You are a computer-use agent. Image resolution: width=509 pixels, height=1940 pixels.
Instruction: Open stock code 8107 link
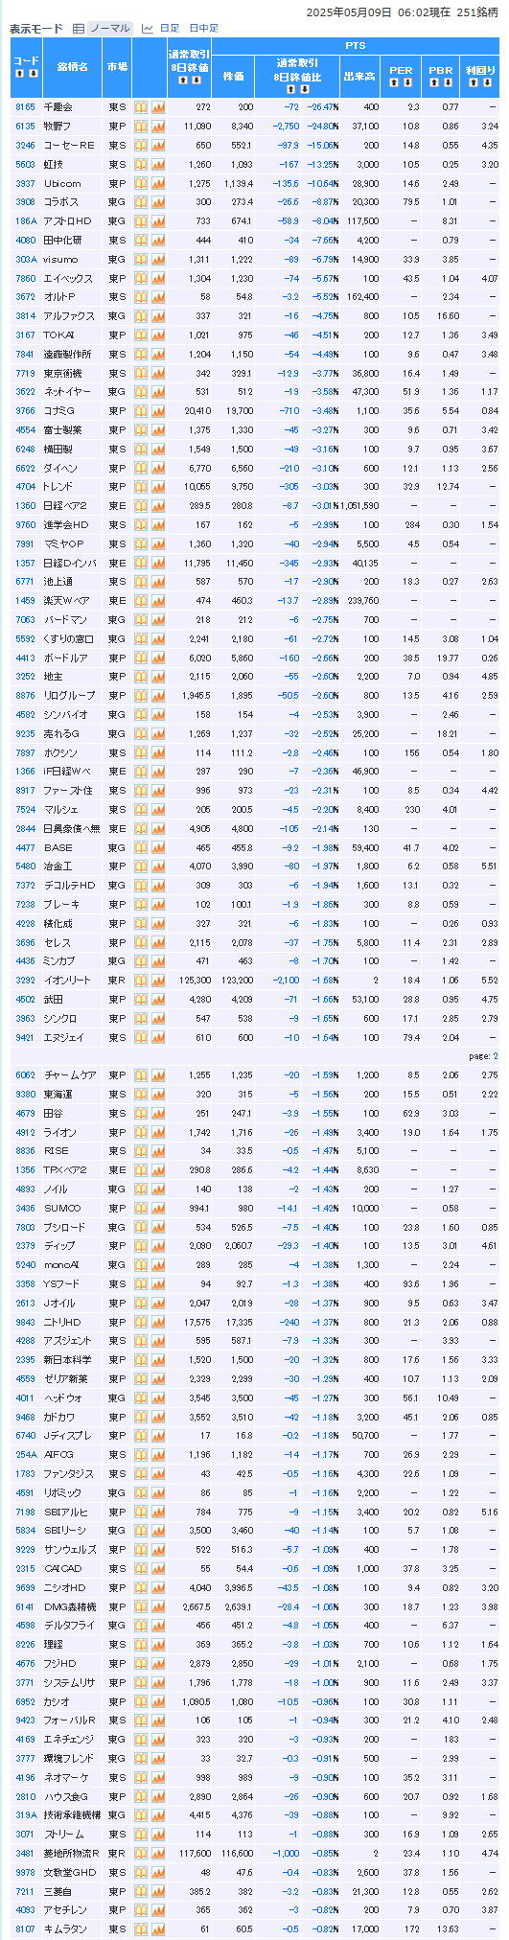25,1929
